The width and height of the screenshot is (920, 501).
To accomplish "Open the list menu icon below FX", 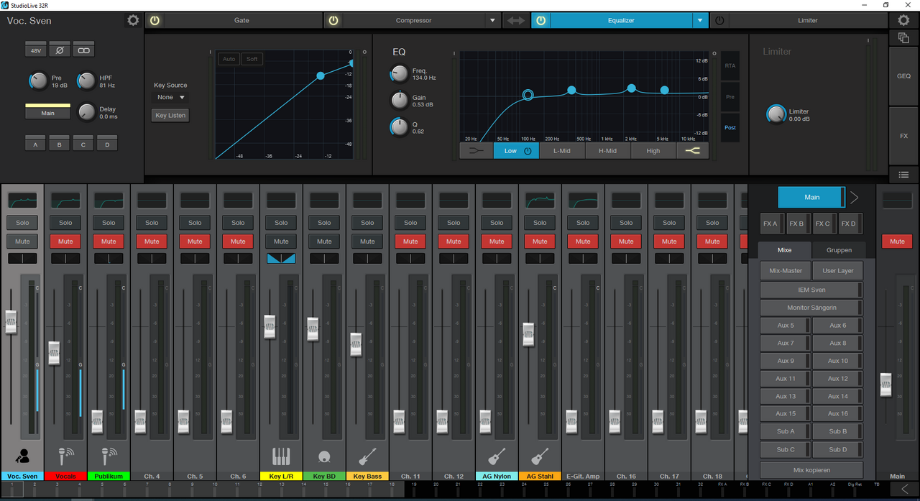I will coord(904,175).
